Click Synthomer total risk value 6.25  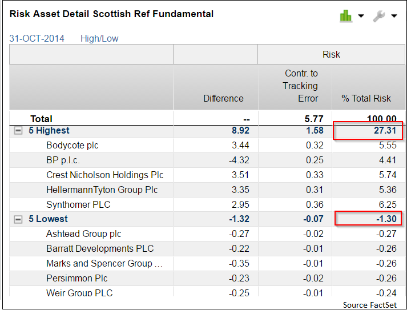[x=388, y=204]
